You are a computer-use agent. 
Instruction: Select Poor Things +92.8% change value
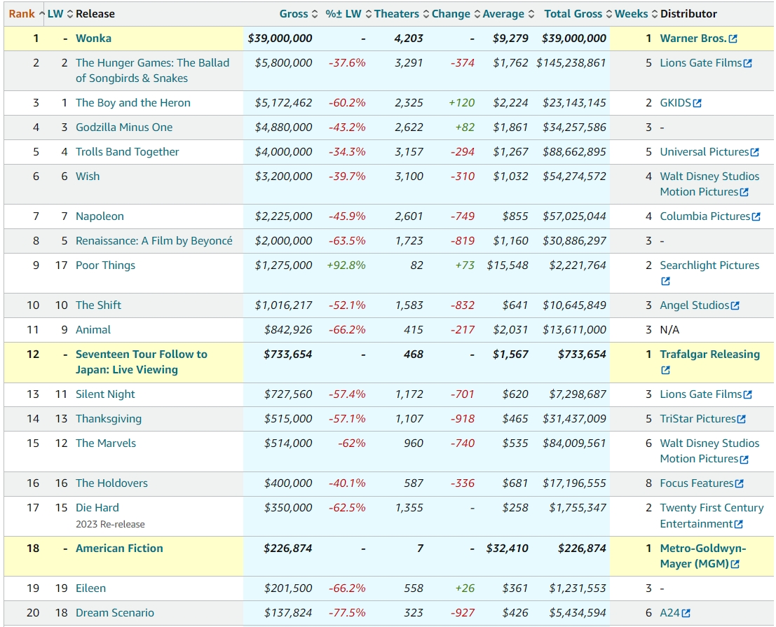point(346,266)
